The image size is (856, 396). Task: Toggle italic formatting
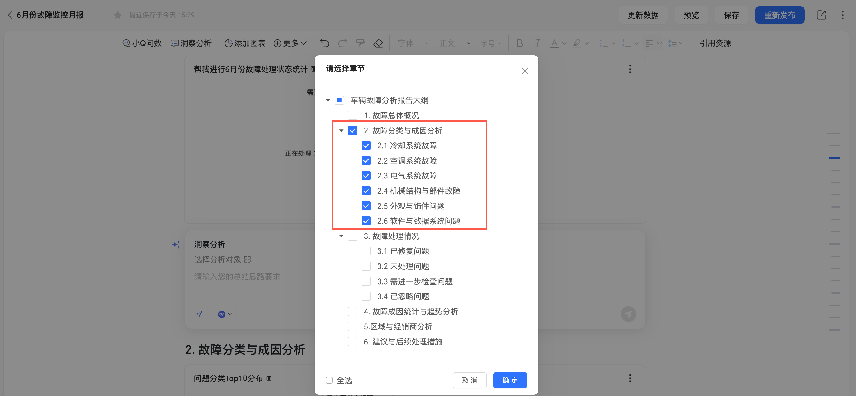[537, 43]
